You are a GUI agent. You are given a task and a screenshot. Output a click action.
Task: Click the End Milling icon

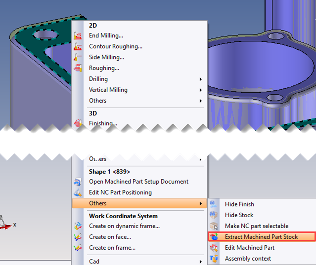(78, 36)
